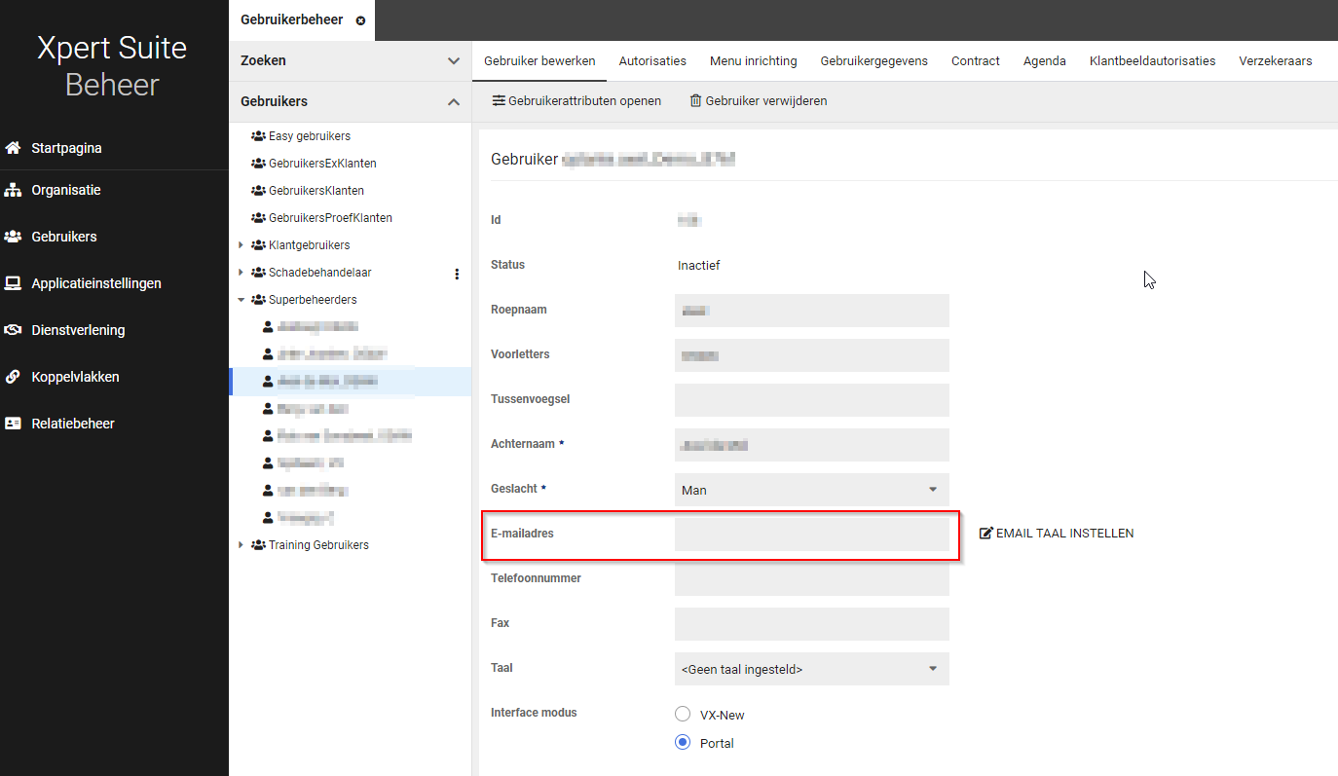Open the Klantbeeldautorisaties tab

click(x=1152, y=60)
